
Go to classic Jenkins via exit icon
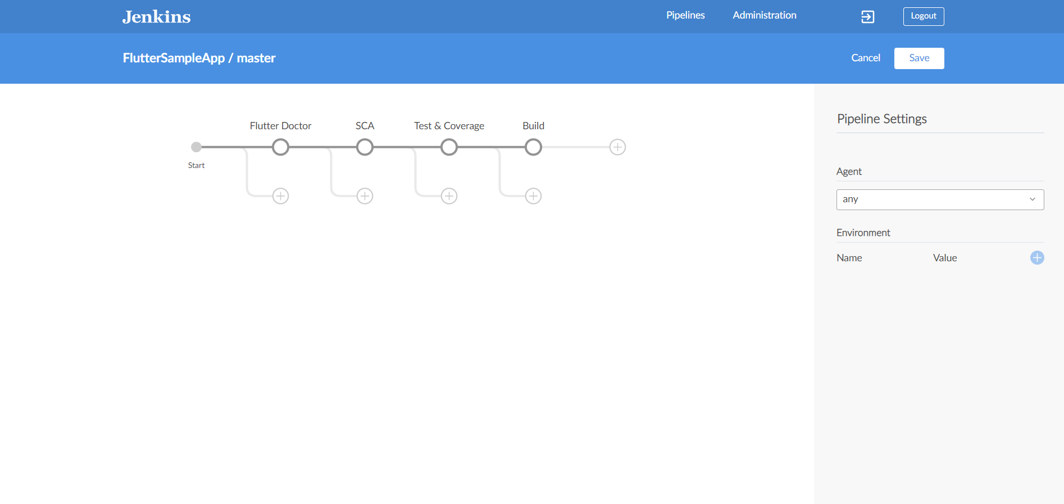(x=867, y=17)
